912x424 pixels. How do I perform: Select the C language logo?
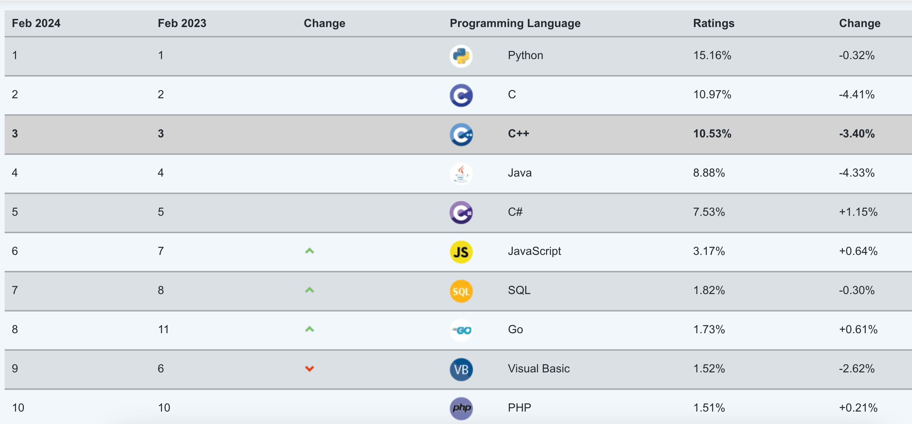tap(461, 94)
